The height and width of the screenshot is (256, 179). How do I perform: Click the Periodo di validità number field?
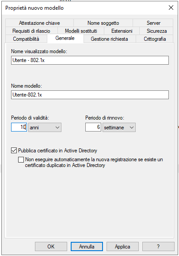[19, 127]
